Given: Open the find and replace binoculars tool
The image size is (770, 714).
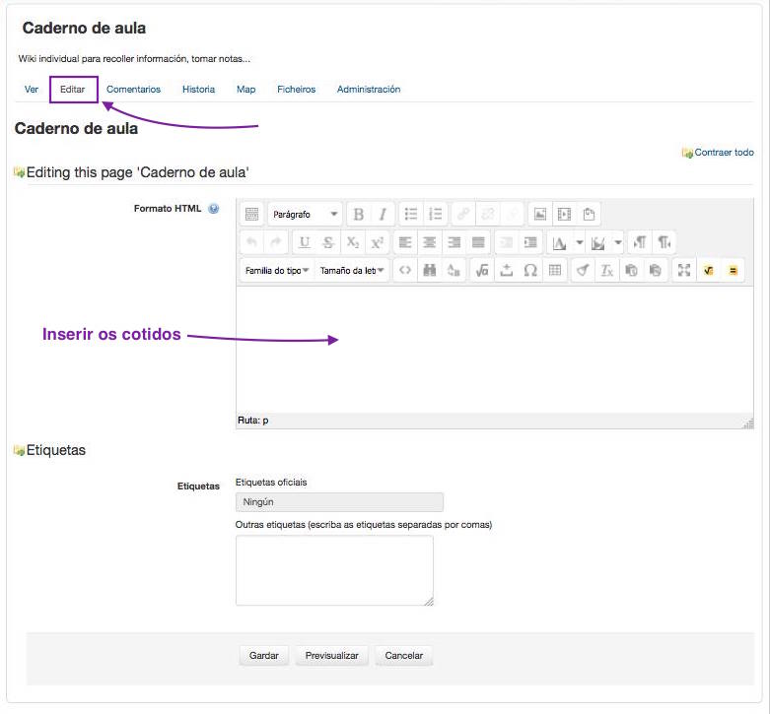Looking at the screenshot, I should [x=429, y=271].
